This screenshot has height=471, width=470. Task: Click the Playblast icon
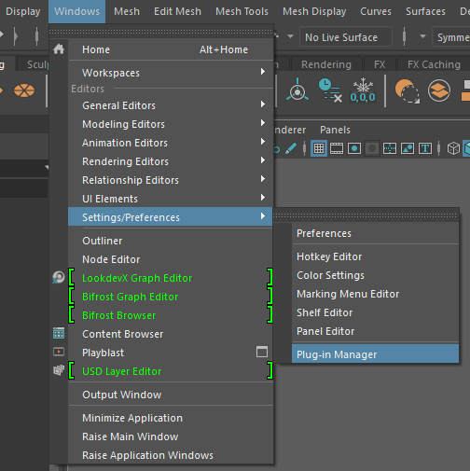[59, 352]
